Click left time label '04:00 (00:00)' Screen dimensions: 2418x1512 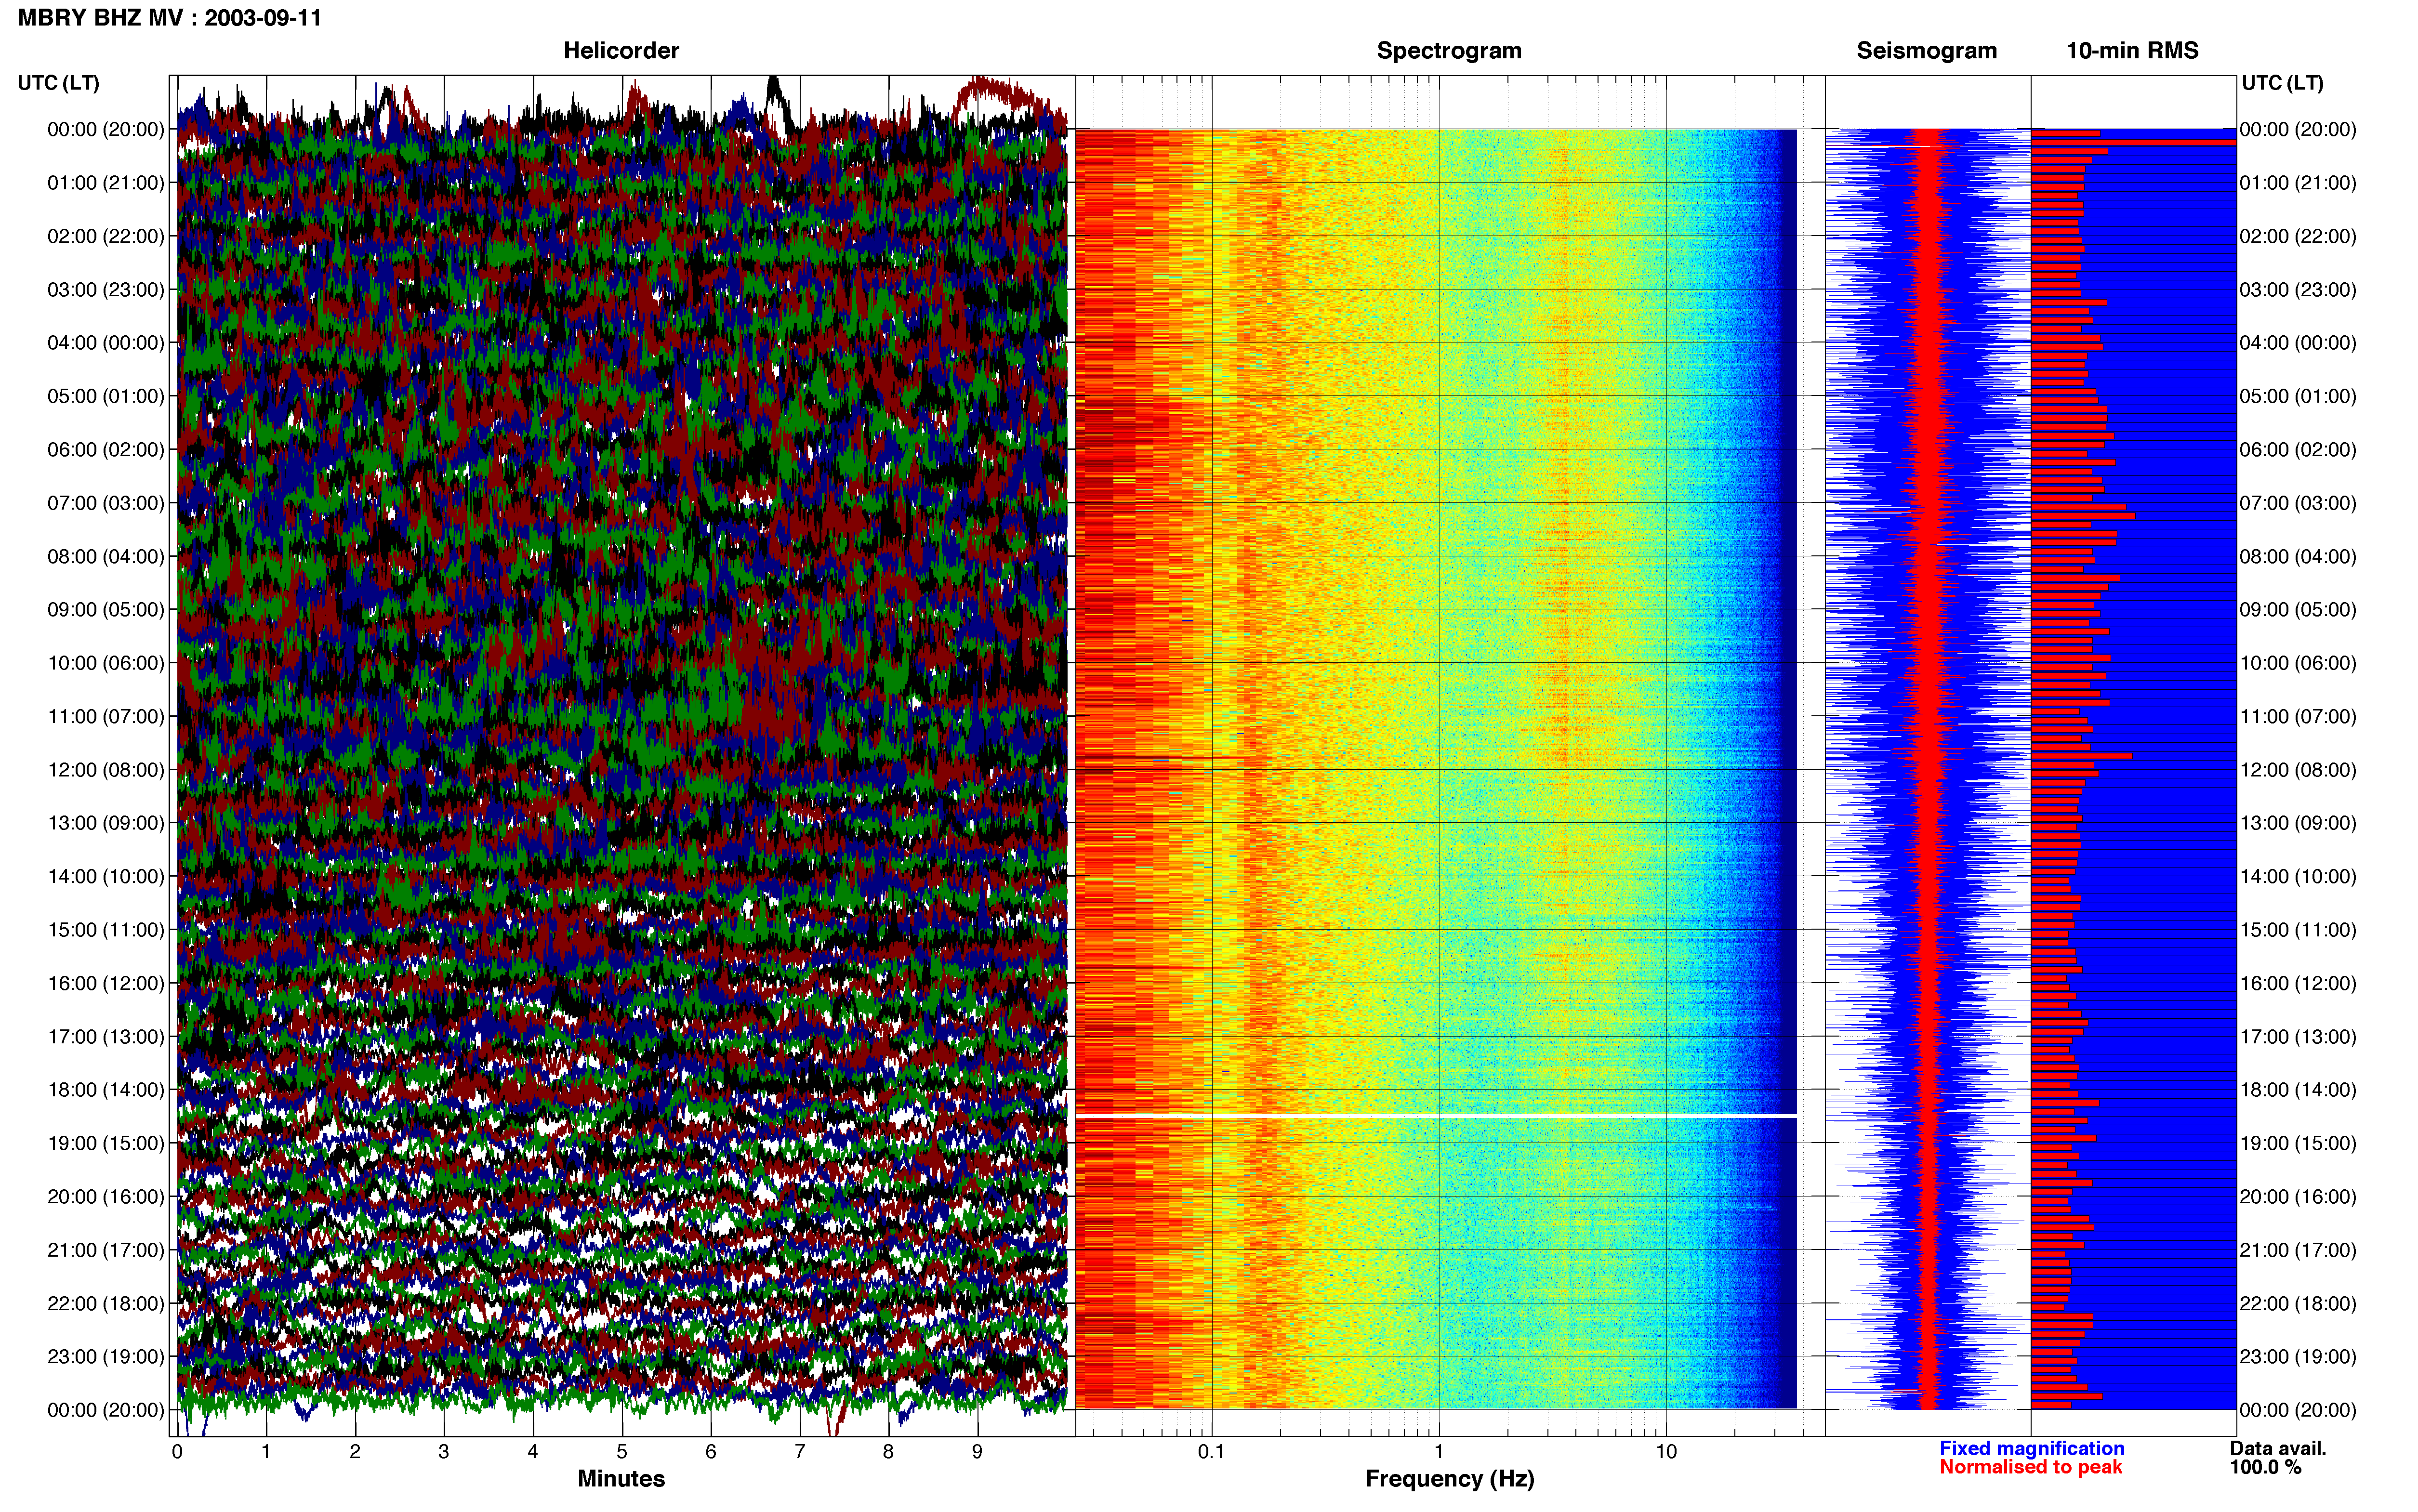pos(106,343)
